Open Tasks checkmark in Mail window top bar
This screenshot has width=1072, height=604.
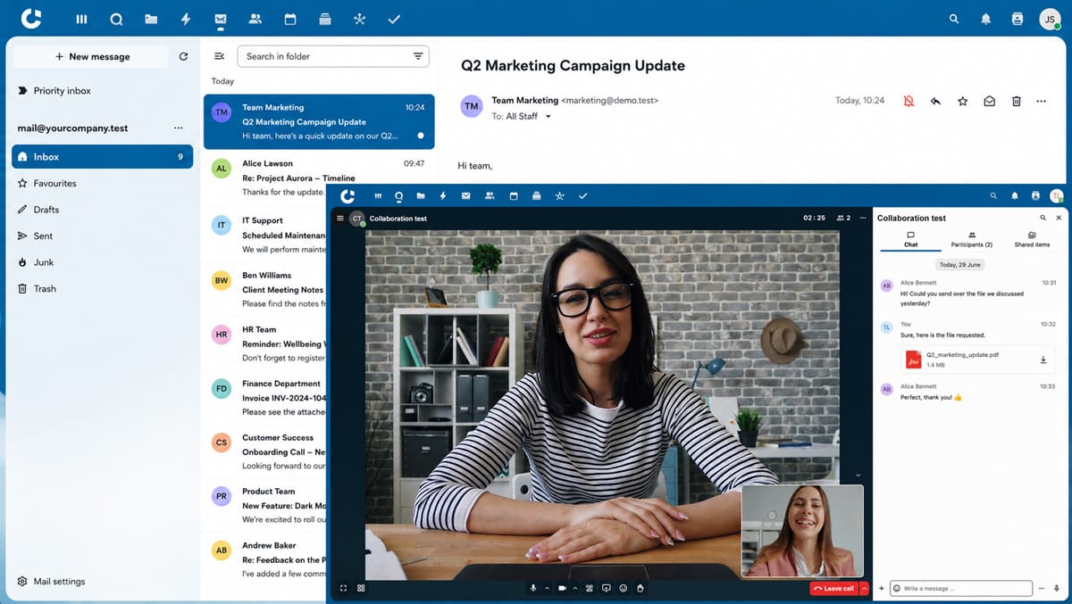click(394, 19)
